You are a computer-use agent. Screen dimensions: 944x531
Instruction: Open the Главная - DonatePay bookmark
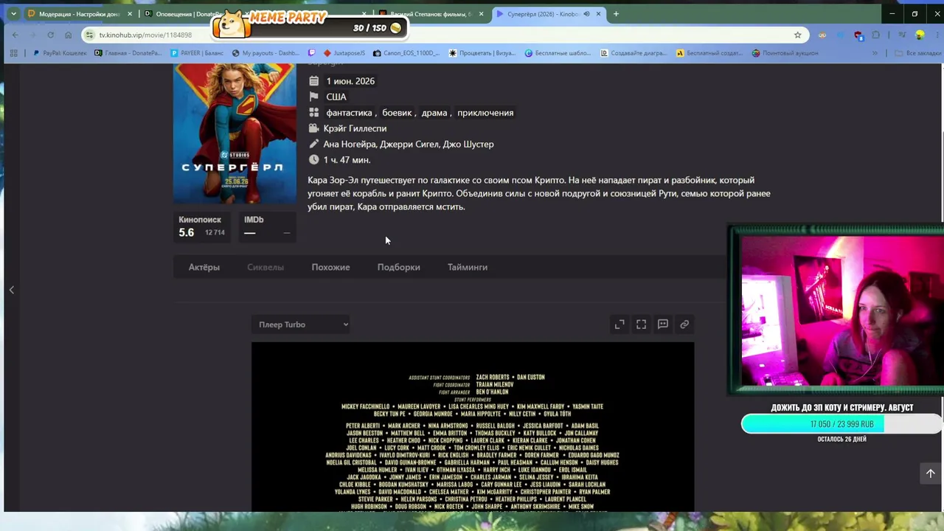coord(128,53)
